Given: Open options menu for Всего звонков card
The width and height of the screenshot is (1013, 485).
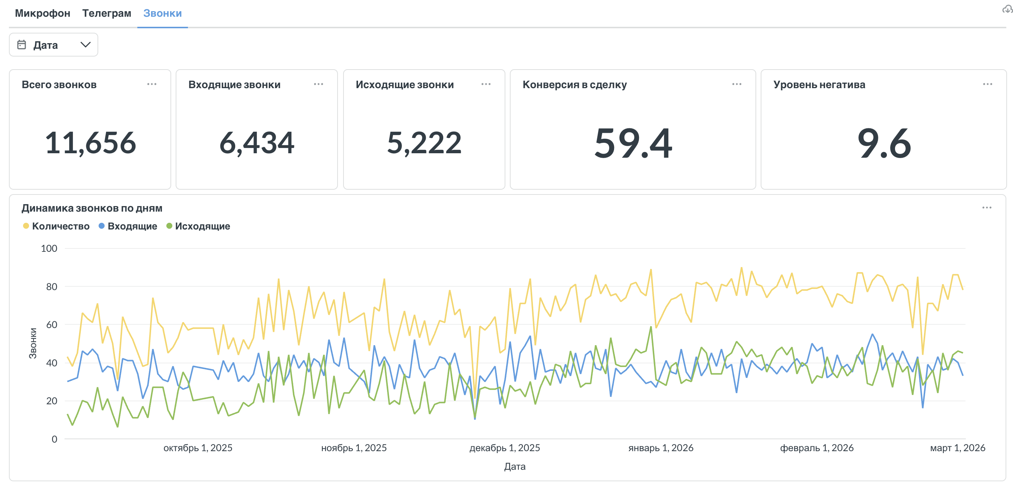Looking at the screenshot, I should tap(152, 84).
